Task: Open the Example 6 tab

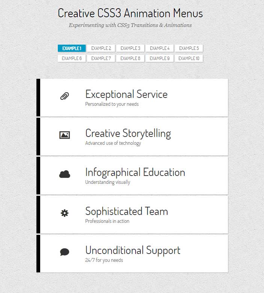Action: click(x=72, y=58)
